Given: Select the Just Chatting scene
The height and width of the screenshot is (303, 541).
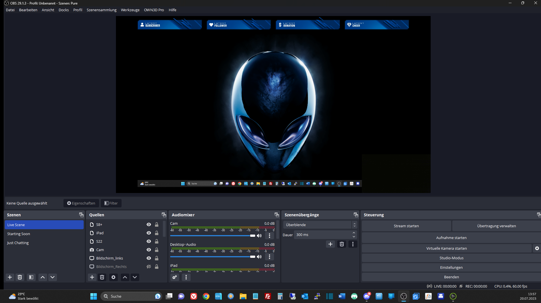Looking at the screenshot, I should (44, 243).
